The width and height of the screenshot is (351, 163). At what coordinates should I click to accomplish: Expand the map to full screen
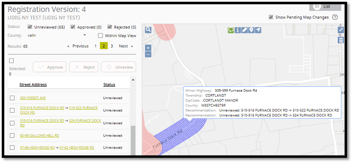341,30
